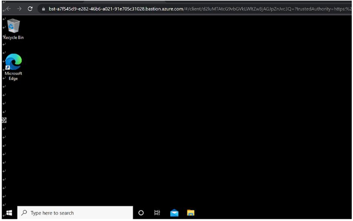
Task: Go forward in the browser
Action: [x=19, y=9]
